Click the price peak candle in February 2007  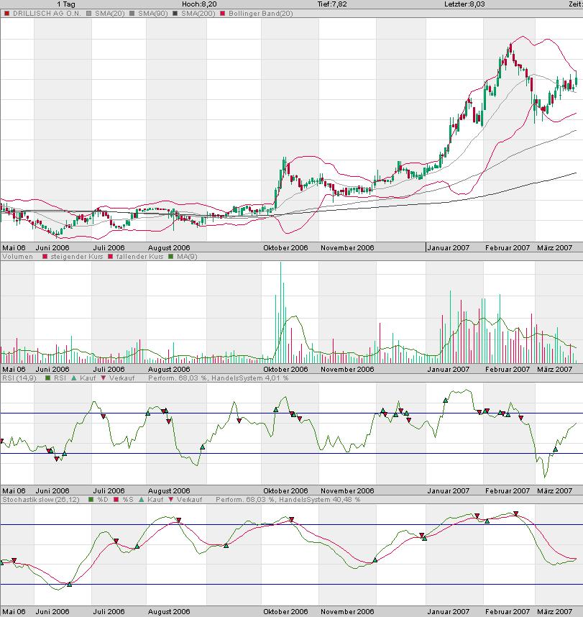510,49
